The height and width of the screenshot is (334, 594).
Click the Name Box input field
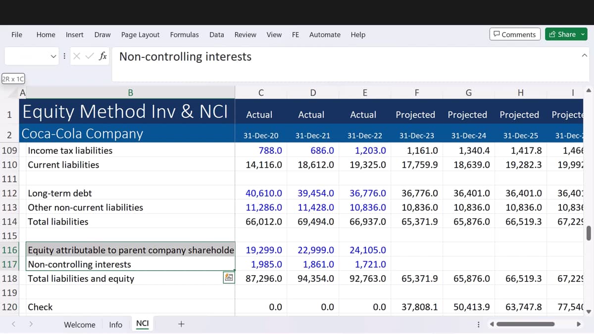(27, 56)
